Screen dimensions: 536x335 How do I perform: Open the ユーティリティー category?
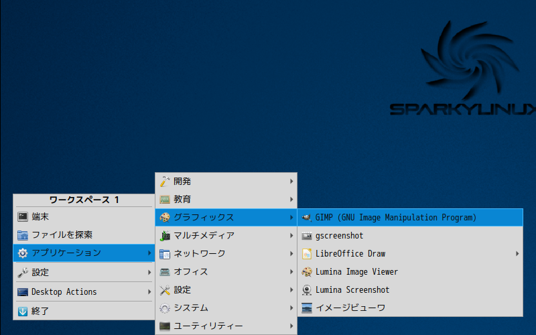click(x=226, y=326)
